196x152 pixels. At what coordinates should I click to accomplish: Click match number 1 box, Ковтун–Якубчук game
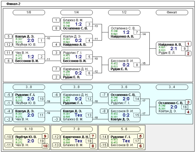click(41, 41)
